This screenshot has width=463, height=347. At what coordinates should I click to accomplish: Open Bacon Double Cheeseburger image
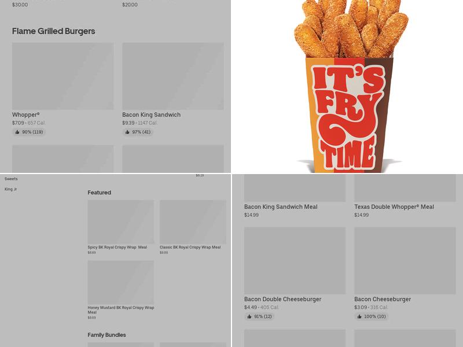[295, 261]
